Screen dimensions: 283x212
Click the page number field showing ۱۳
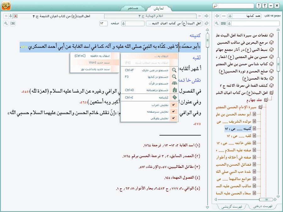(x=104, y=24)
